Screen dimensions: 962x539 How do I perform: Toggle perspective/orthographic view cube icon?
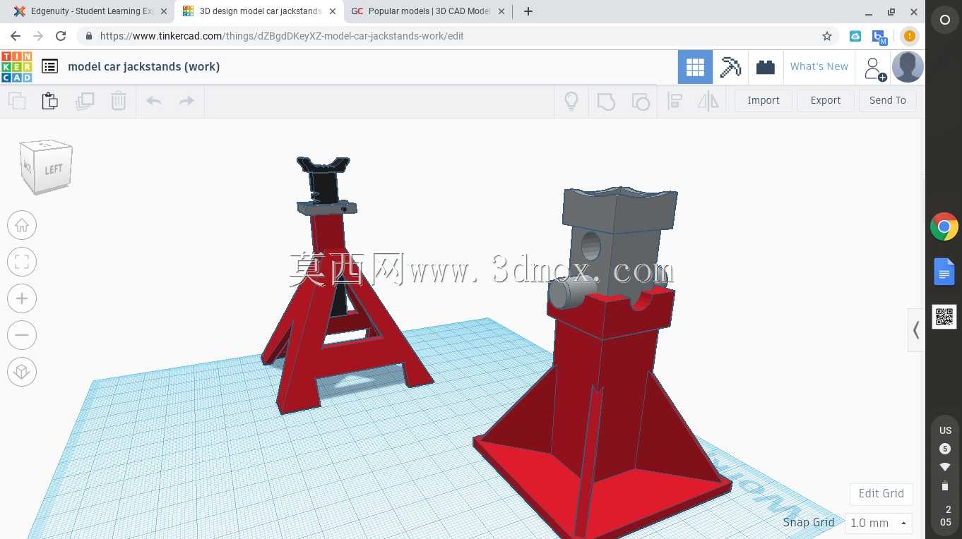pos(22,372)
